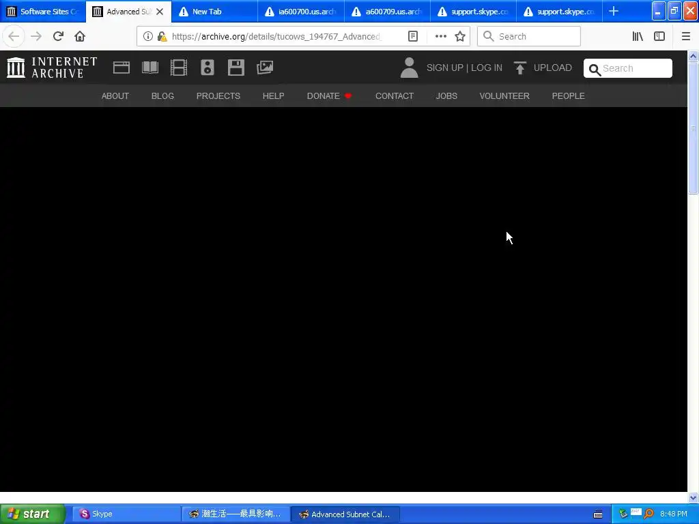699x524 pixels.
Task: Open the Internet Archive audio speaker icon
Action: 208,68
